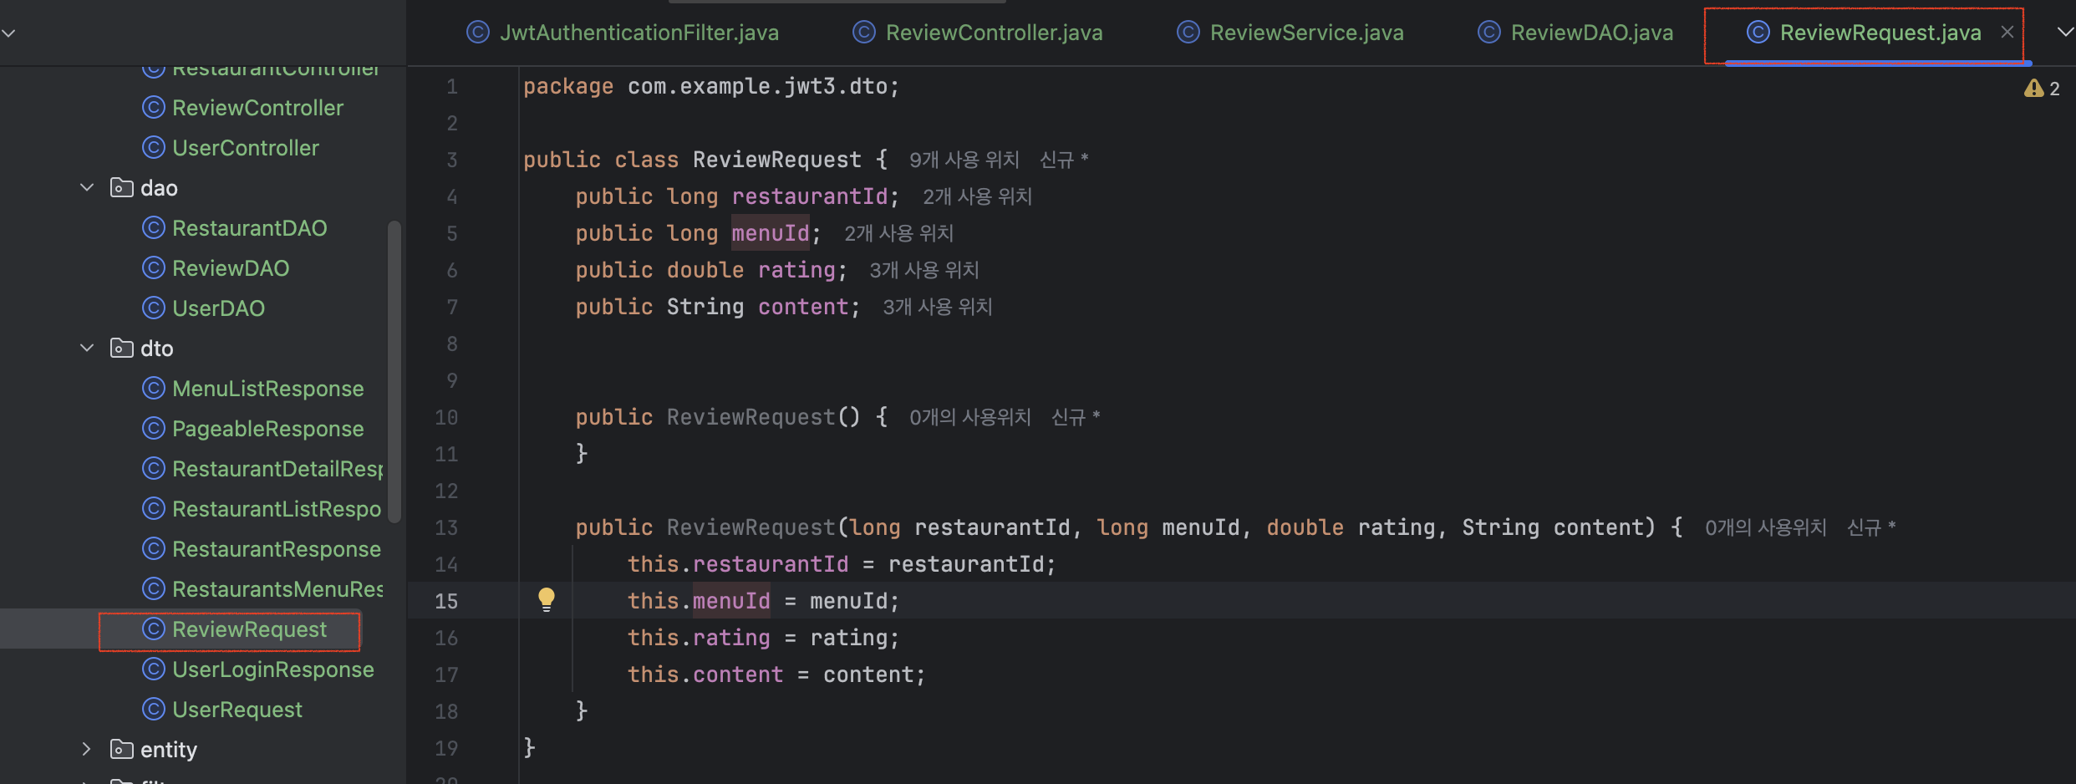
Task: Click the usages hint on the no-arg constructor
Action: pos(970,417)
